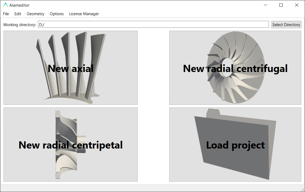Click the blank gap between the two tile columns

[153, 106]
